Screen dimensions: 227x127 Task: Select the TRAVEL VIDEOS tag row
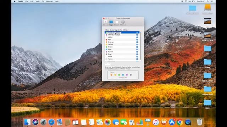click(122, 35)
